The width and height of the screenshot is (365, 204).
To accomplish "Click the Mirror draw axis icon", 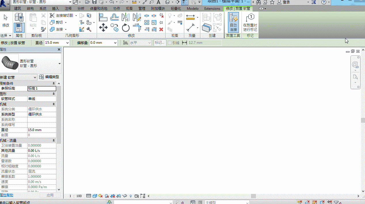I will 137,17.
